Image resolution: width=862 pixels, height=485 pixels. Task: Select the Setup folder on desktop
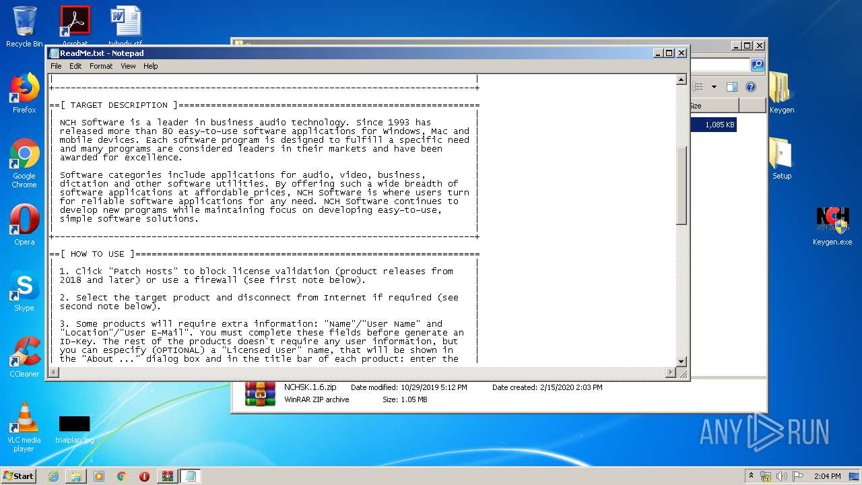[781, 159]
